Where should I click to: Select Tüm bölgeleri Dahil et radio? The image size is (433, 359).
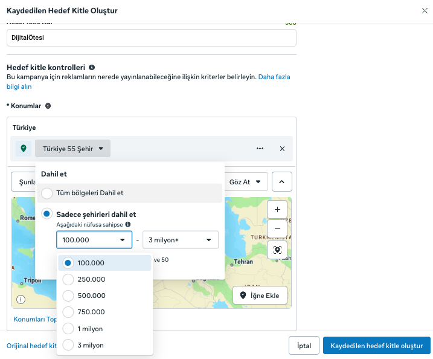click(47, 193)
